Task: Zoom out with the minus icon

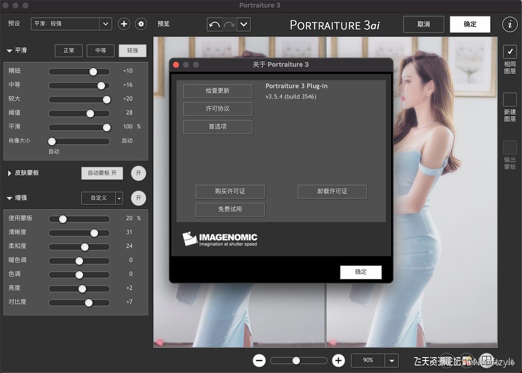Action: pos(259,361)
